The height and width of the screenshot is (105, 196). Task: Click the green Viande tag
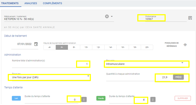coord(101,98)
